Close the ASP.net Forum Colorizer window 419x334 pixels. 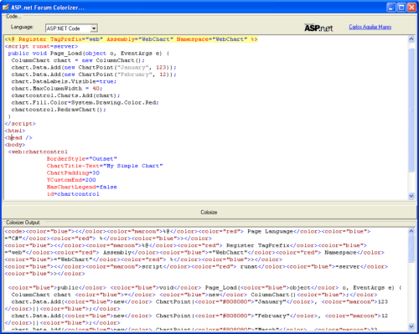pyautogui.click(x=411, y=8)
